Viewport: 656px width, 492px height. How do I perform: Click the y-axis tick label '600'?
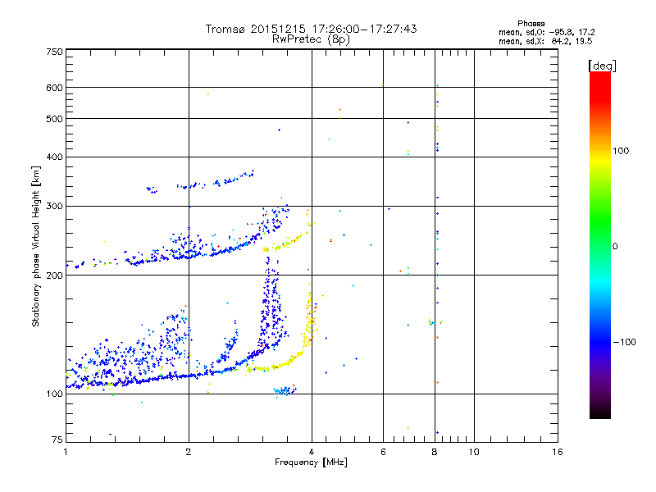[54, 88]
